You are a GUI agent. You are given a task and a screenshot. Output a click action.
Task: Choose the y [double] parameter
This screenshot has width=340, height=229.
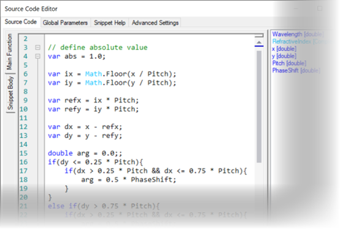[x=284, y=56]
